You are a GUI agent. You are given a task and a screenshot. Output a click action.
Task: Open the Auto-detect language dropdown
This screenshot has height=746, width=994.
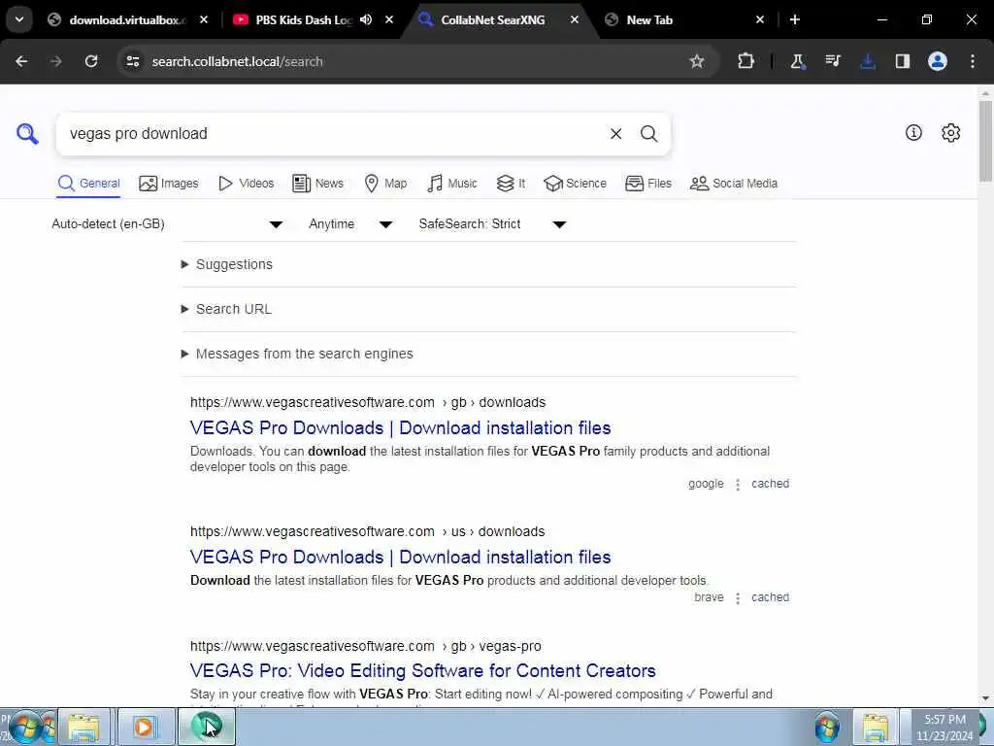pos(167,224)
